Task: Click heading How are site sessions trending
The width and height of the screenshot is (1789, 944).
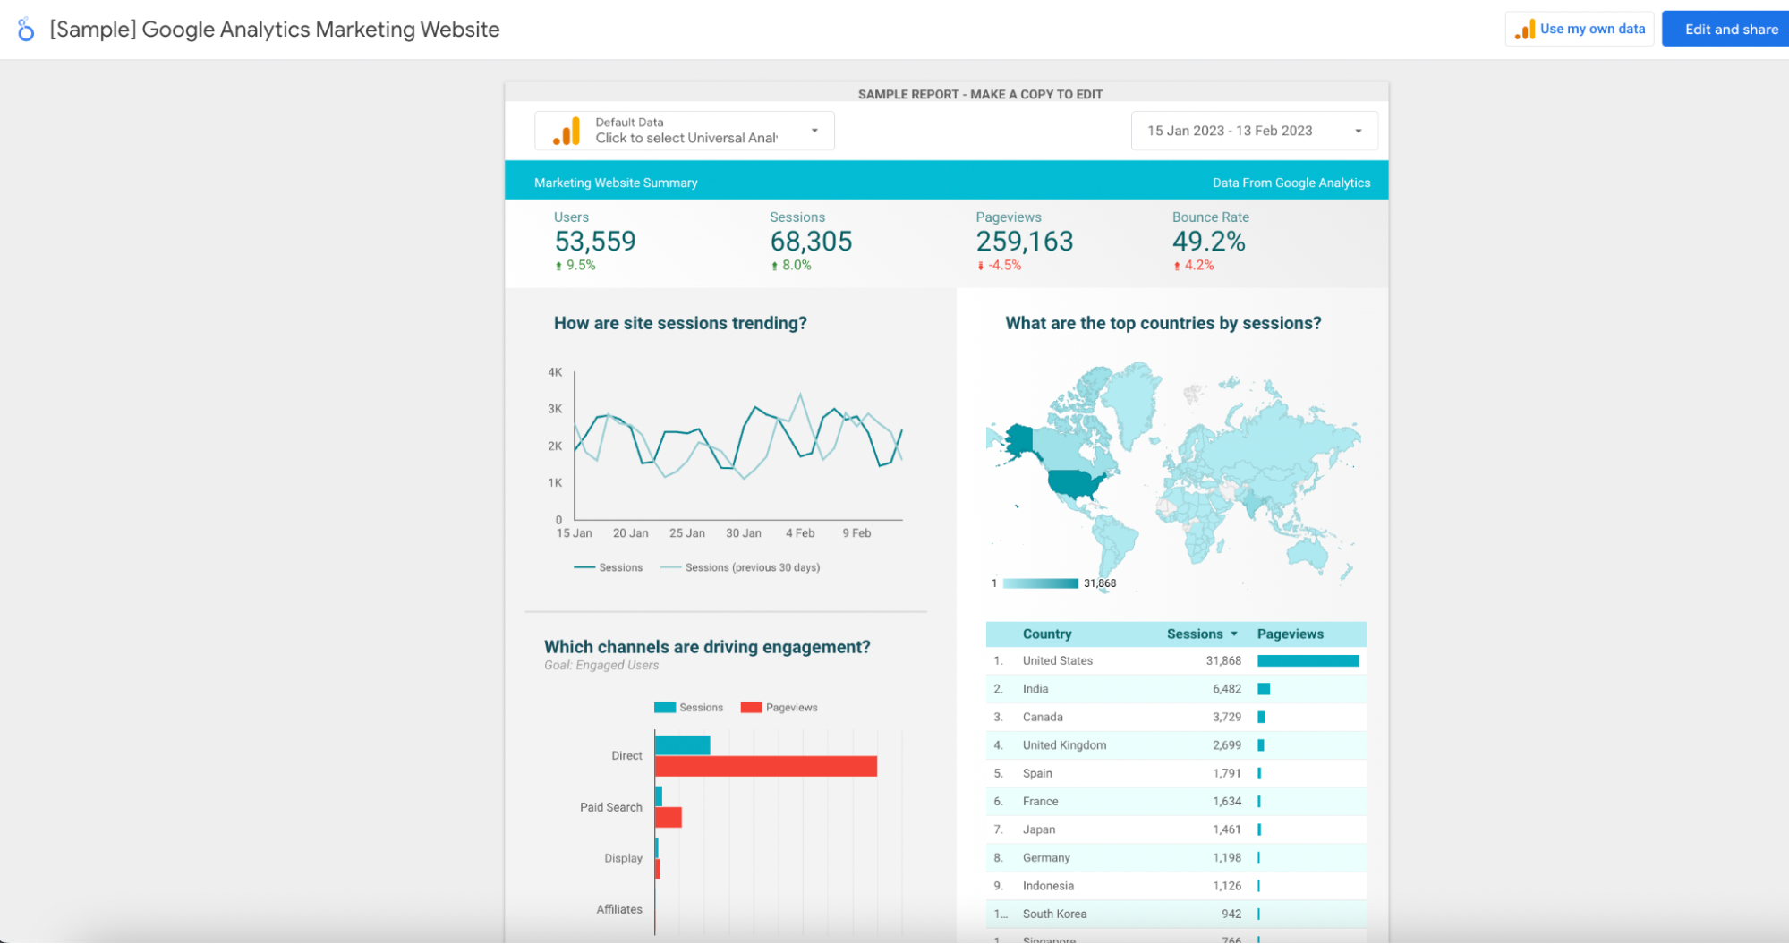Action: pos(680,324)
